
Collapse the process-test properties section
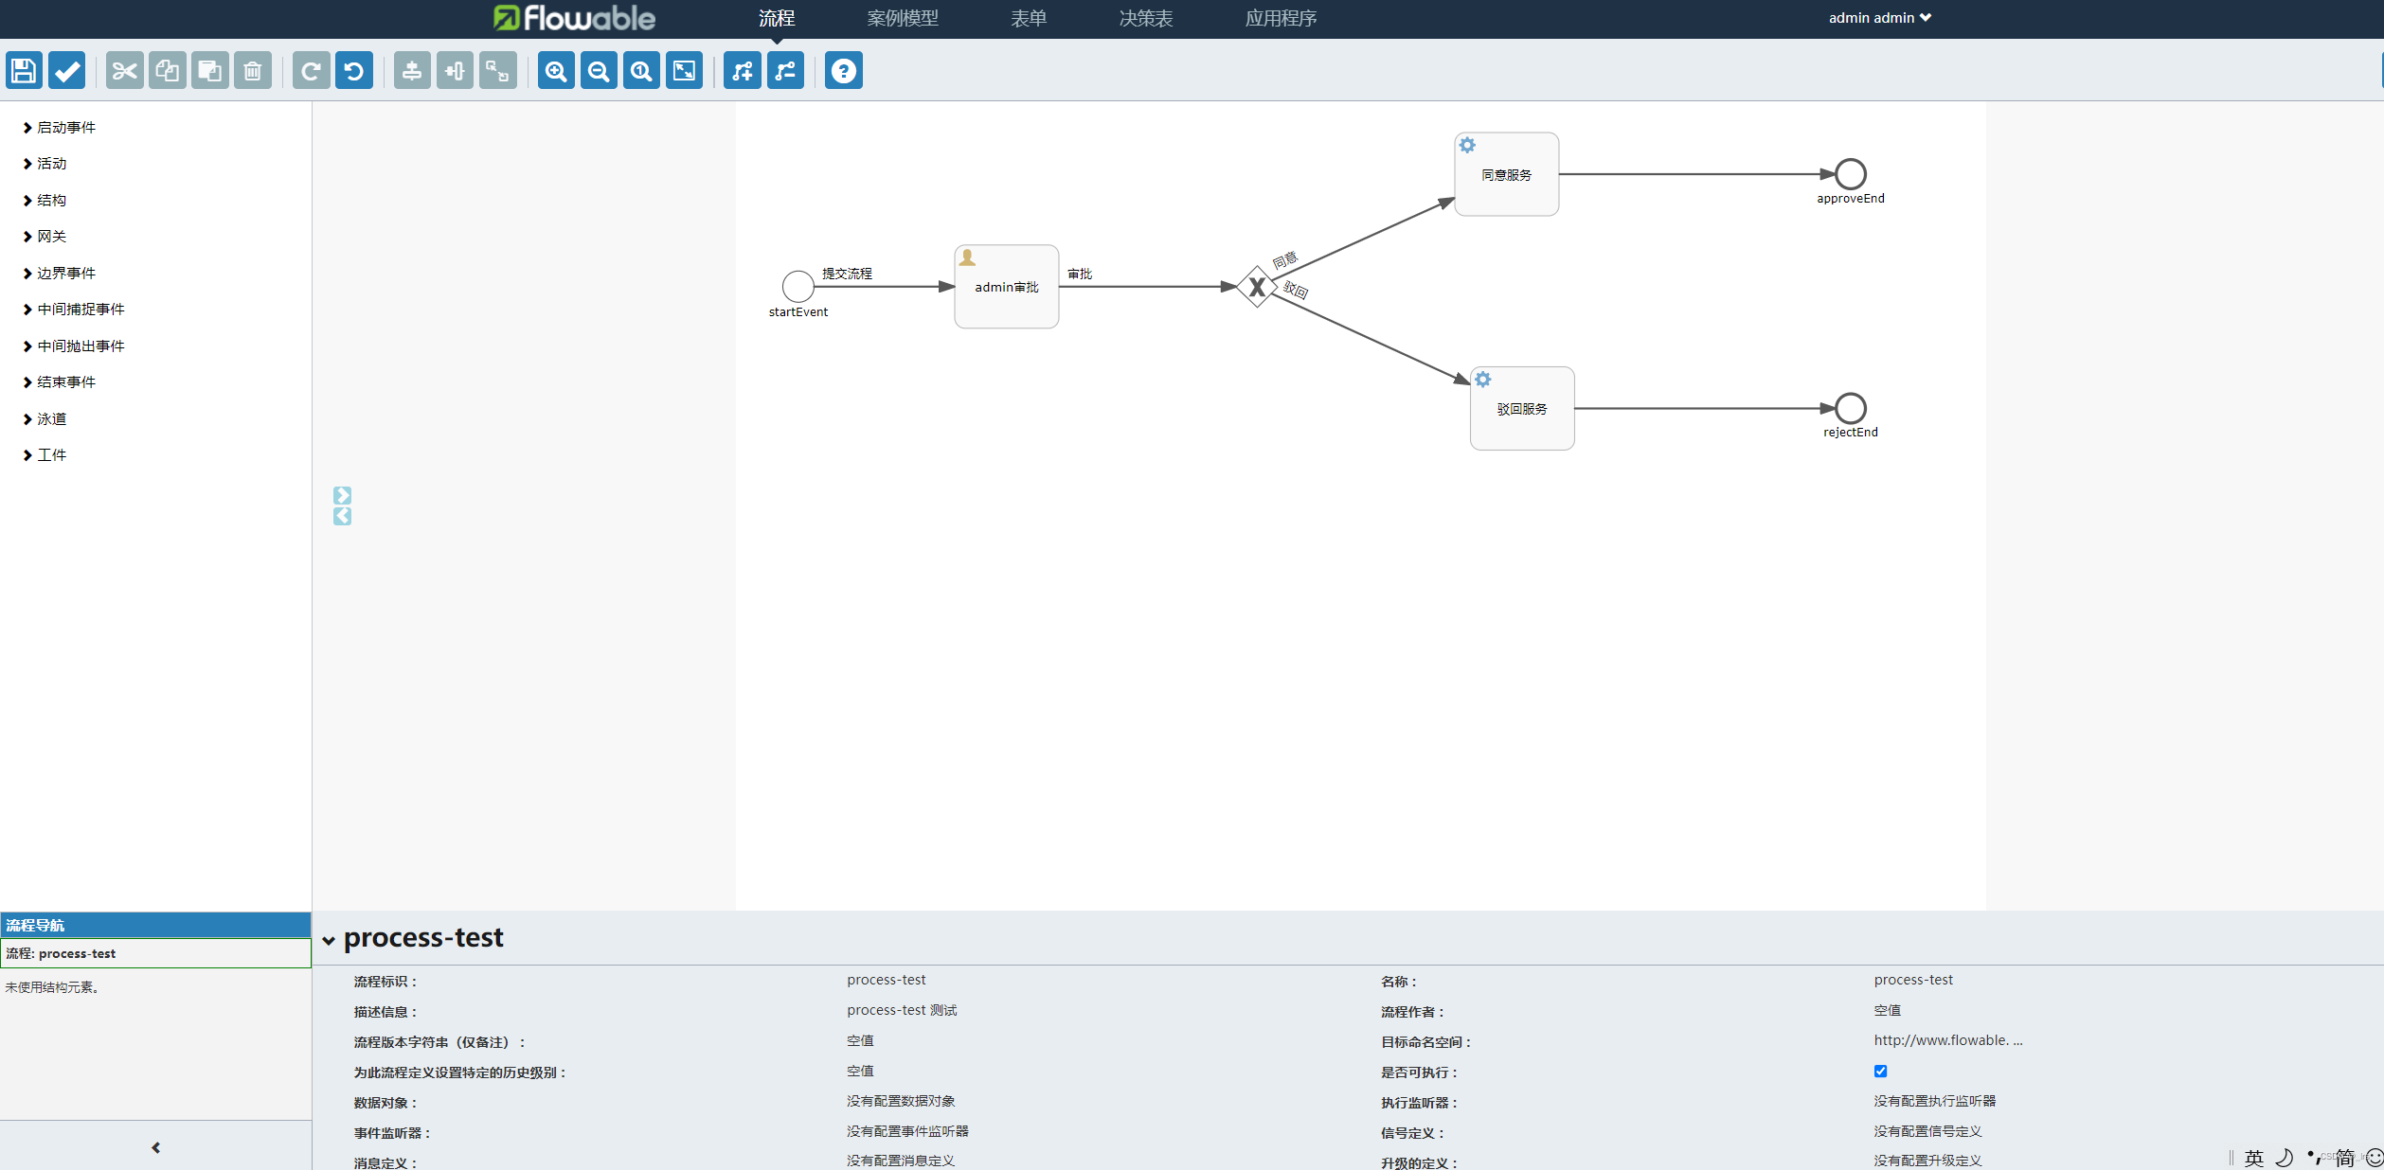point(329,939)
